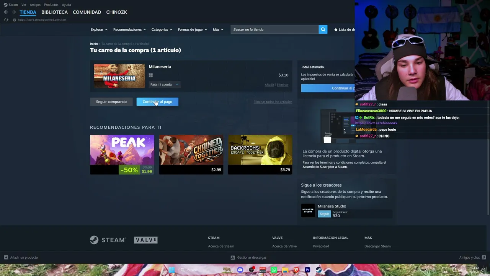The height and width of the screenshot is (276, 490).
Task: Click the magnifier store search button
Action: tap(323, 30)
